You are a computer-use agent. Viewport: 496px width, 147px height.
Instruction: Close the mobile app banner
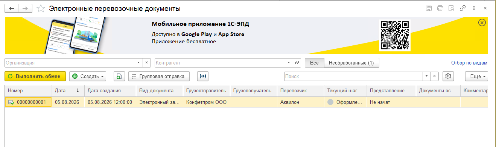pyautogui.click(x=482, y=23)
